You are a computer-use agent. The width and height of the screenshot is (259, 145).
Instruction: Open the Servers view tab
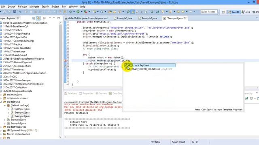coord(101,93)
